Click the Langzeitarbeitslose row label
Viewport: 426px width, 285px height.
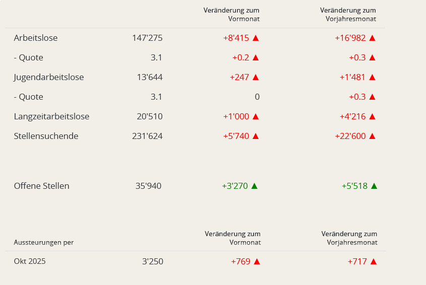[x=51, y=116]
